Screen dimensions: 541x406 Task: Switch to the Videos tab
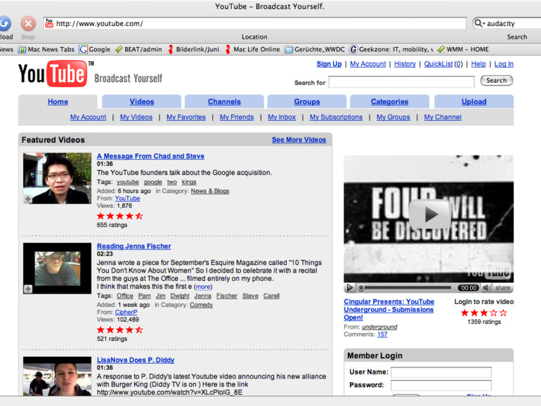[x=141, y=102]
